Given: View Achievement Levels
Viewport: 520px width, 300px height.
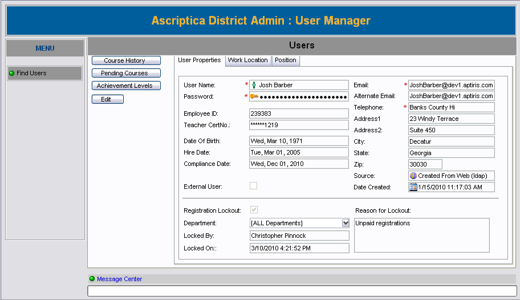Looking at the screenshot, I should point(125,86).
